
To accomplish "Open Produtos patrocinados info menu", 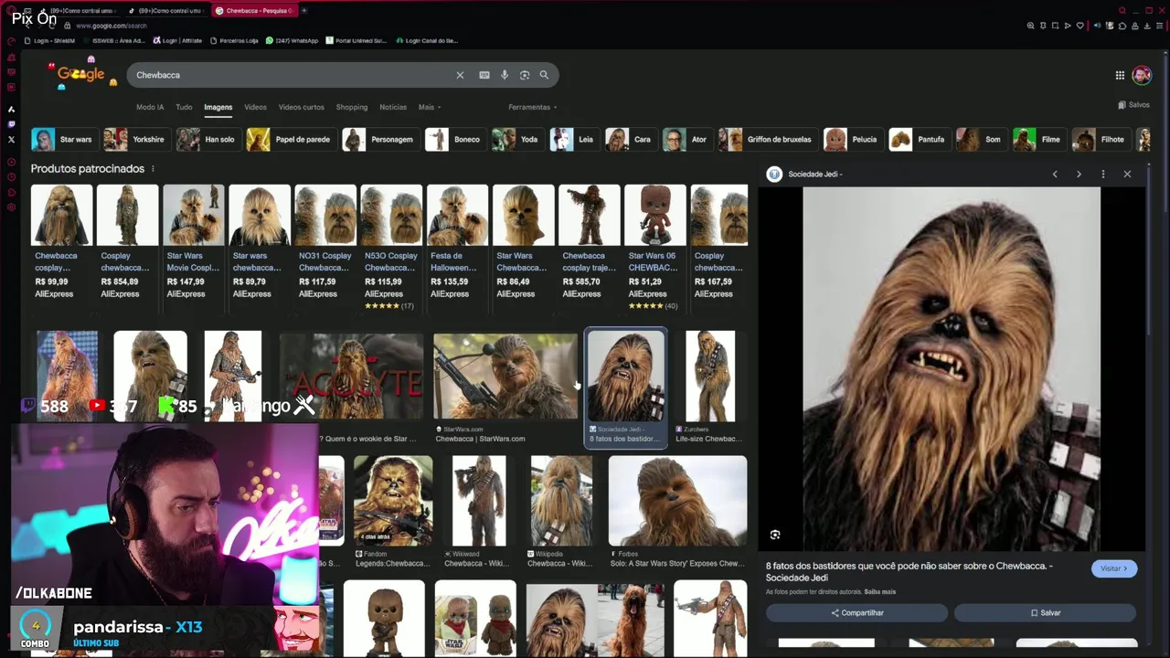I will [x=153, y=169].
